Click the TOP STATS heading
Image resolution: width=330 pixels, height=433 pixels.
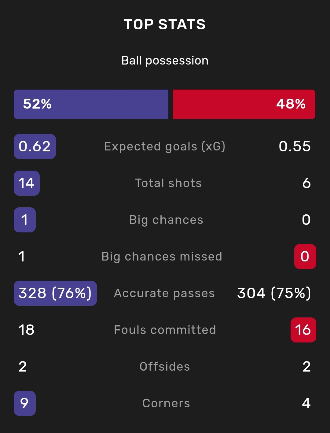[165, 24]
